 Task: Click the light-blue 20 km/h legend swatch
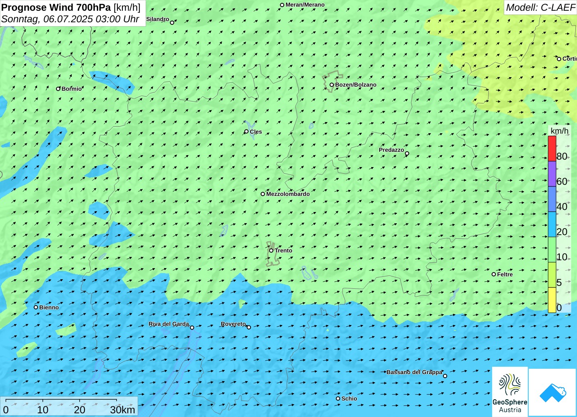point(552,224)
